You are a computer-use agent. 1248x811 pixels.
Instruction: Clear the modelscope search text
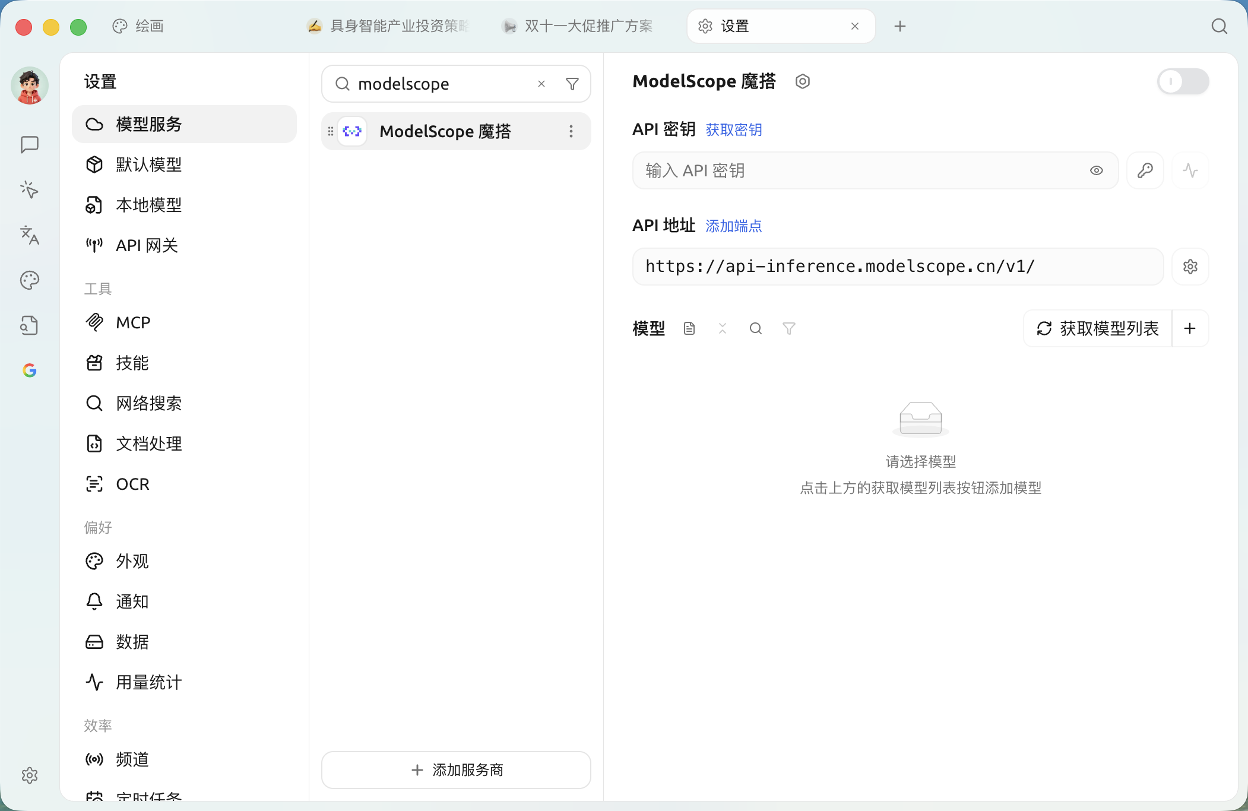click(541, 84)
